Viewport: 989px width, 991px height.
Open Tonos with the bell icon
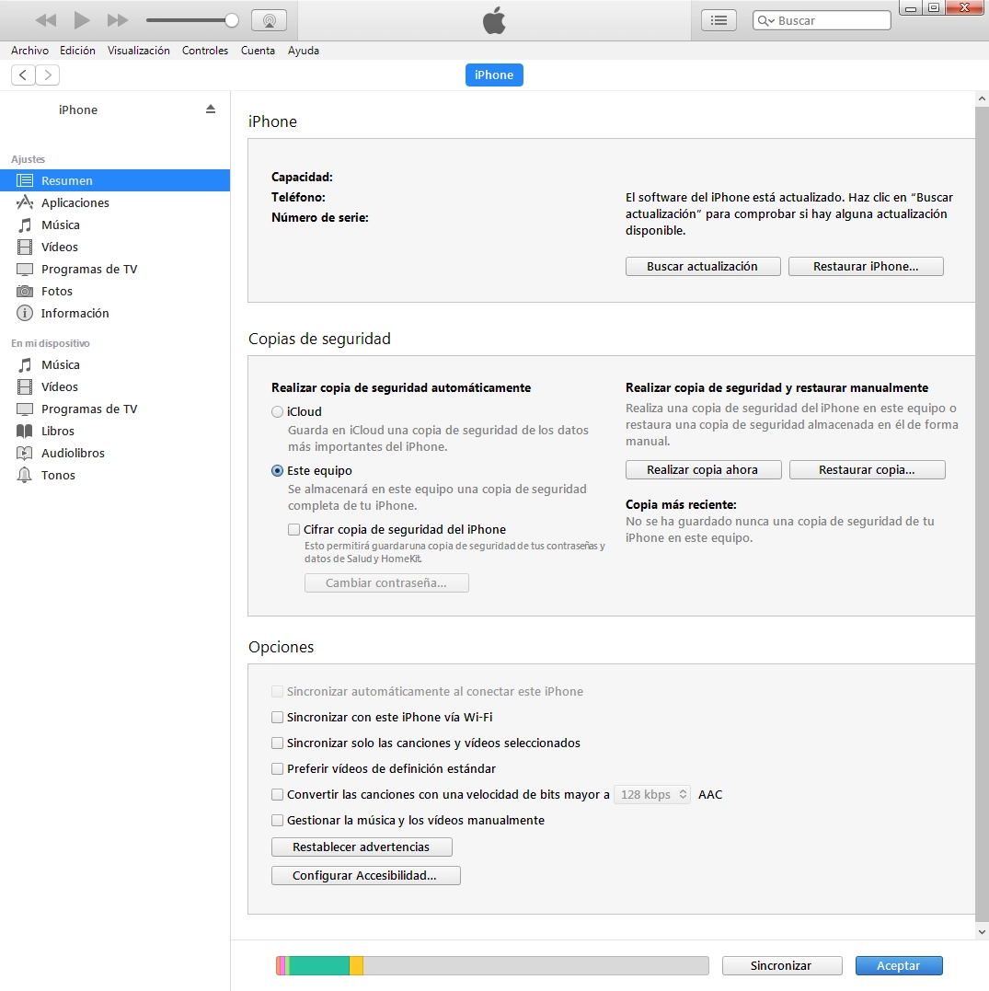point(58,475)
